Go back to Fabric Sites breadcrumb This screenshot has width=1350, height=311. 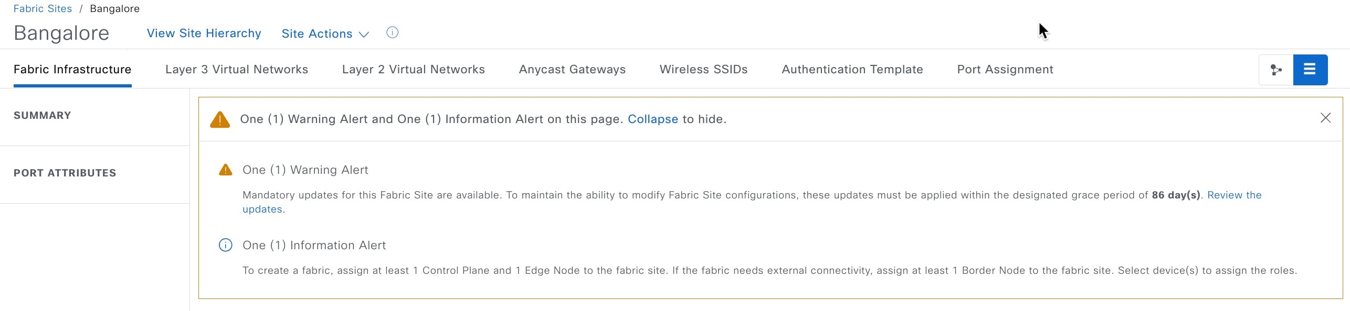[43, 8]
